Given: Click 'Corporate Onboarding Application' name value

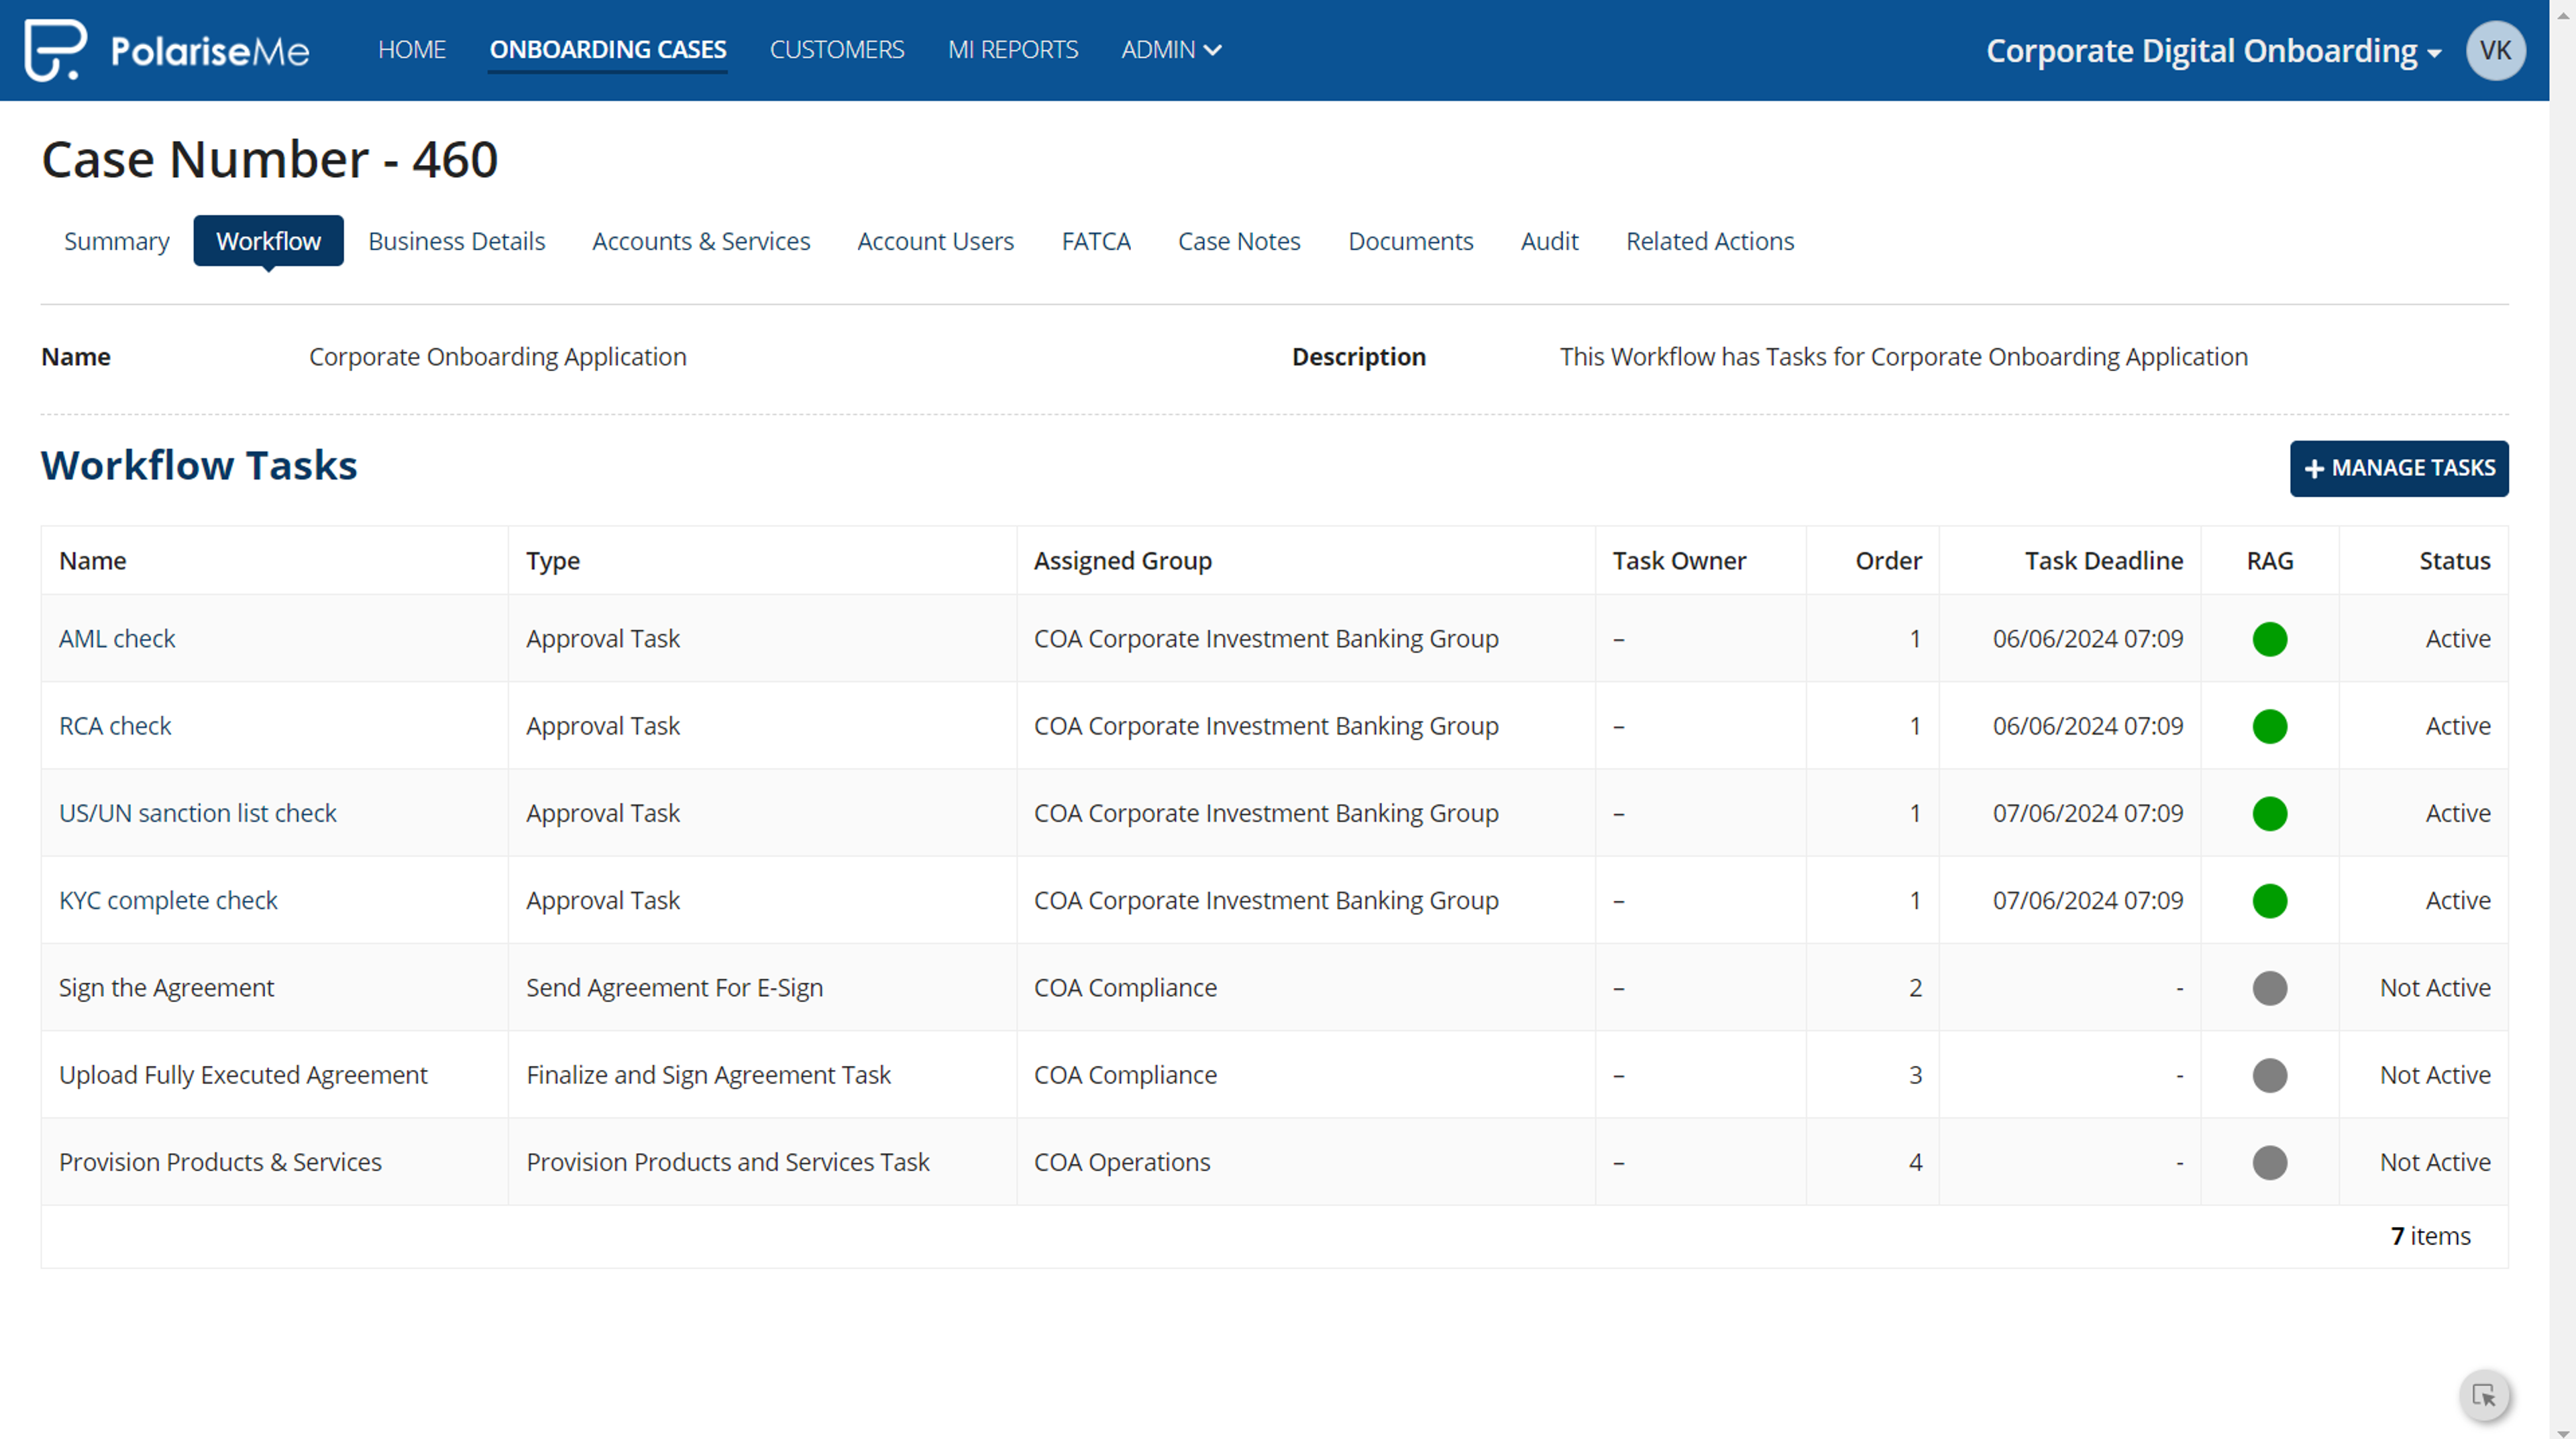Looking at the screenshot, I should coord(498,356).
